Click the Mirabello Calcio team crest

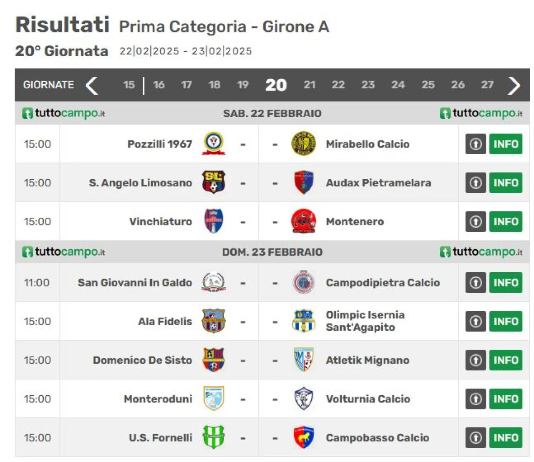303,143
